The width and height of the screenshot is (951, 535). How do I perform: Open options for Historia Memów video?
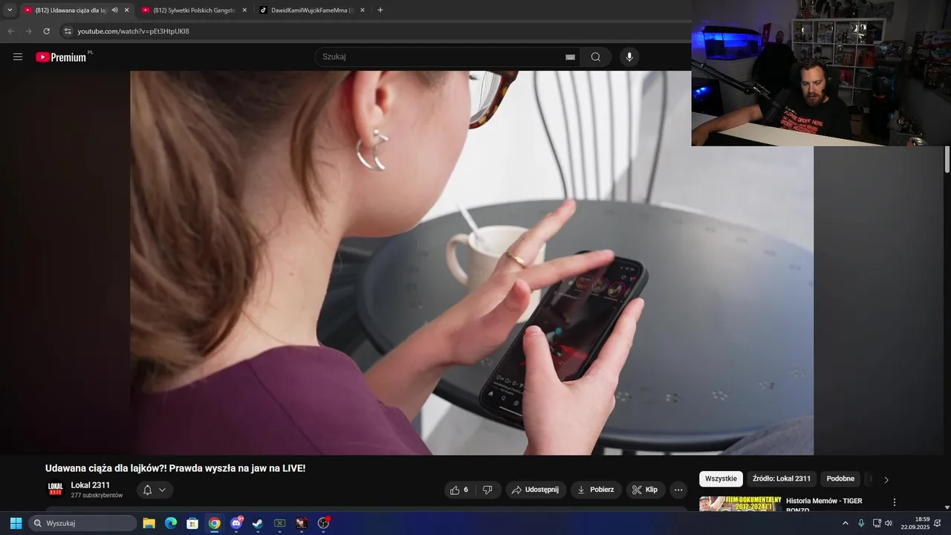[895, 502]
